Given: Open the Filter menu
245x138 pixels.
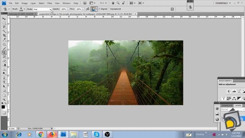Looking at the screenshot, I should [49, 3].
